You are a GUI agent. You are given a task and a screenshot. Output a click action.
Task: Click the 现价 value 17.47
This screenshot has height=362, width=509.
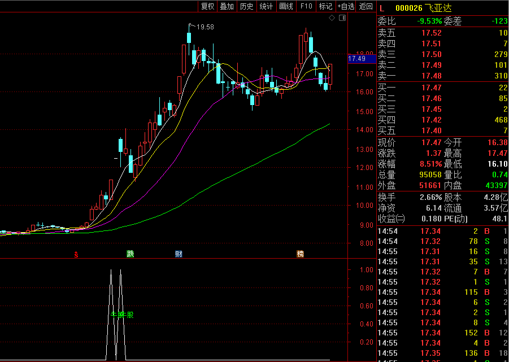click(432, 142)
